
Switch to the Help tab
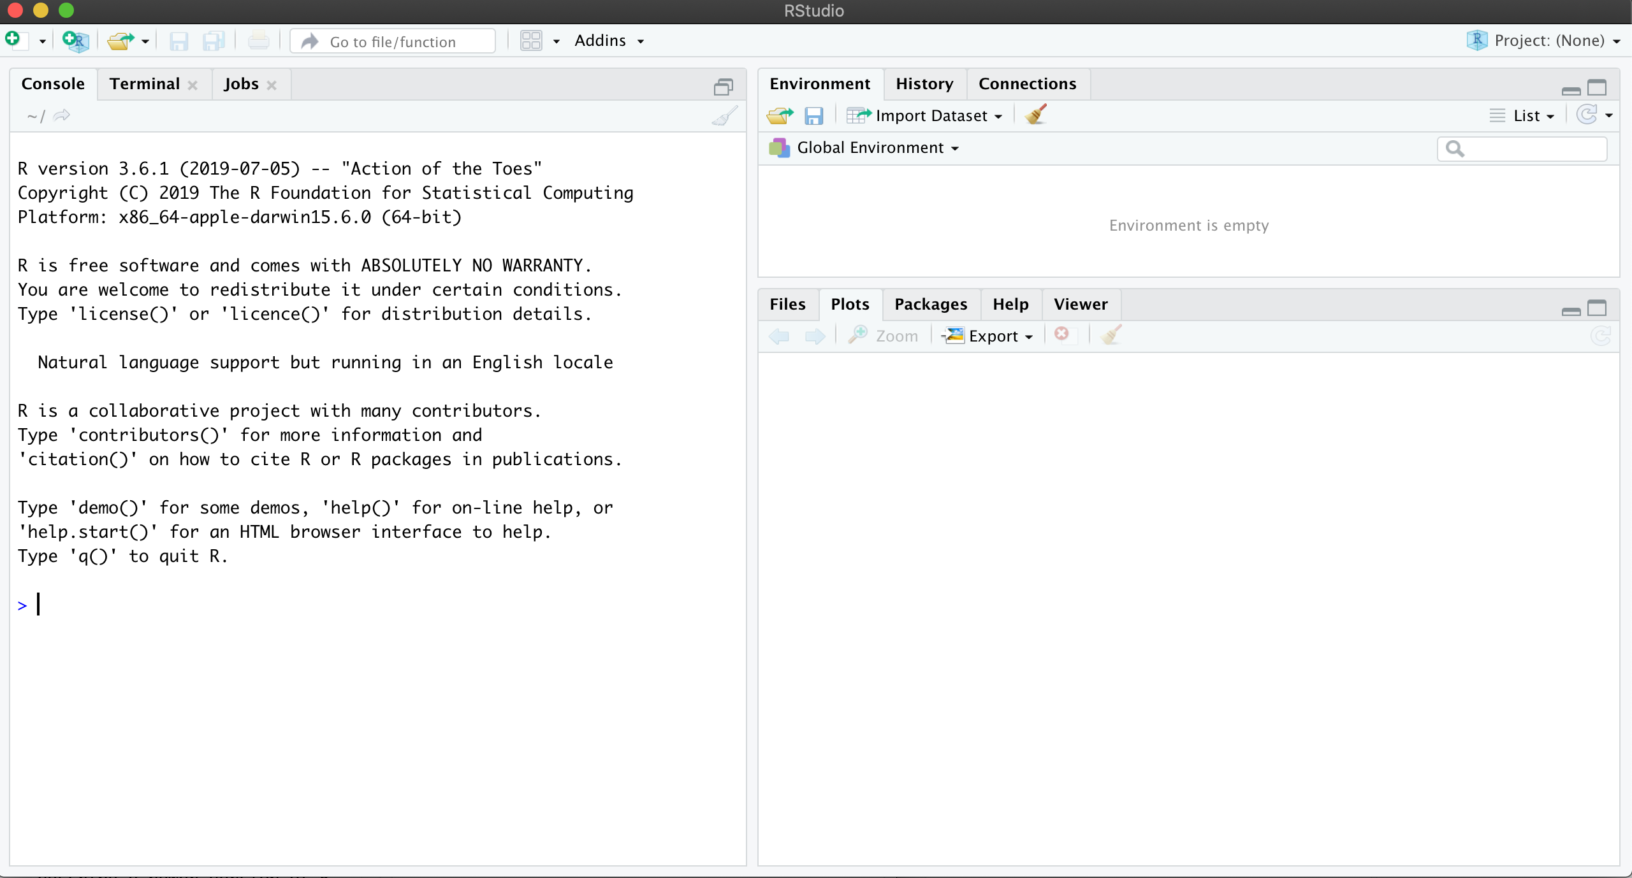coord(1010,304)
